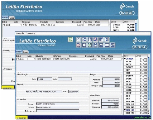Click the padlock toolbar icon
The image size is (153, 120).
click(x=95, y=45)
